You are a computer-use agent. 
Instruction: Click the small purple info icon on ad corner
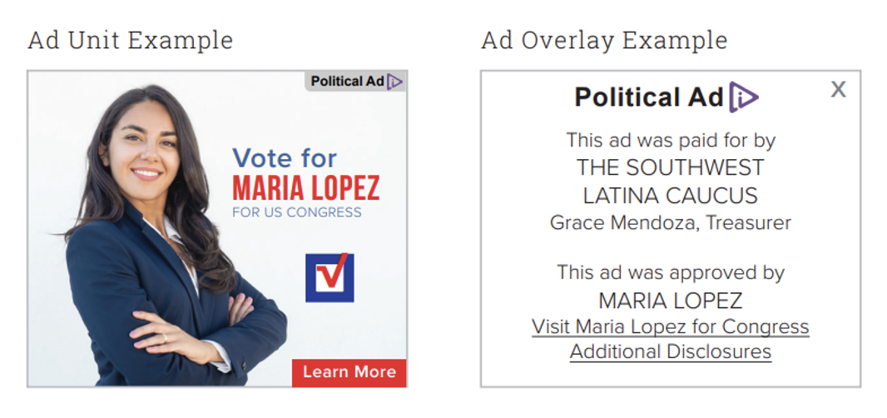tap(395, 82)
